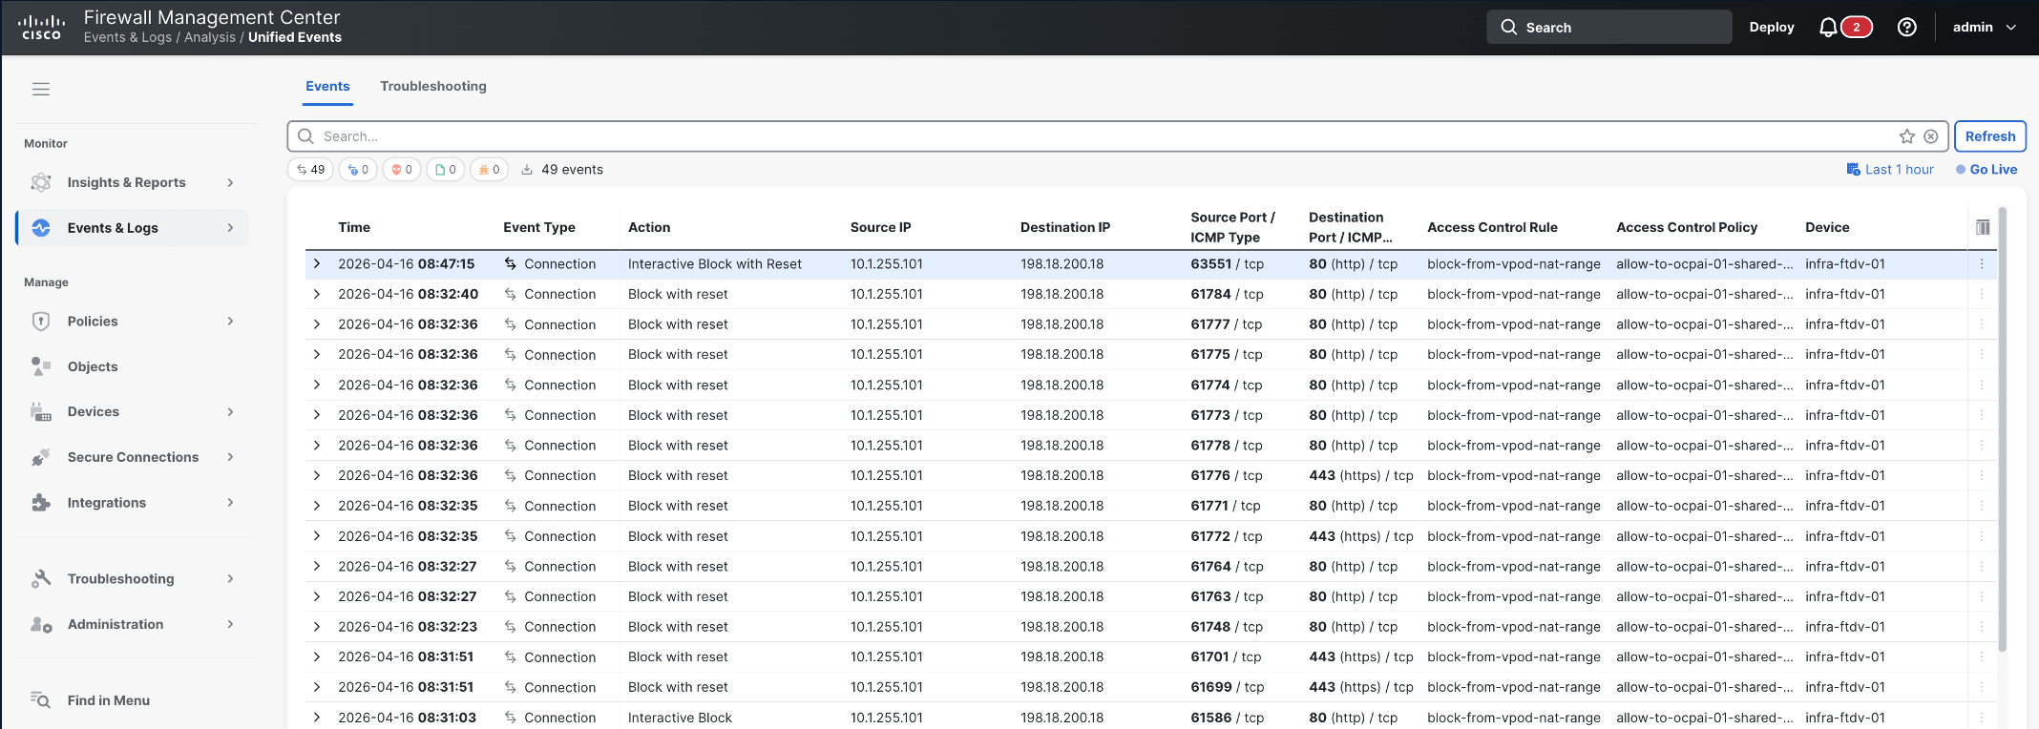Image resolution: width=2039 pixels, height=729 pixels.
Task: Click the calendar icon beside Last 1 hour
Action: 1853,170
